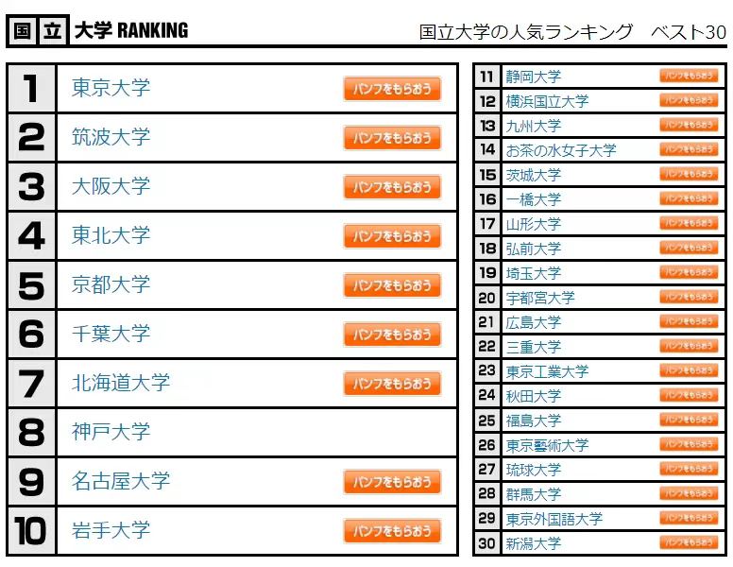Open the 岩手大学 link
Image resolution: width=733 pixels, height=567 pixels.
pos(111,530)
